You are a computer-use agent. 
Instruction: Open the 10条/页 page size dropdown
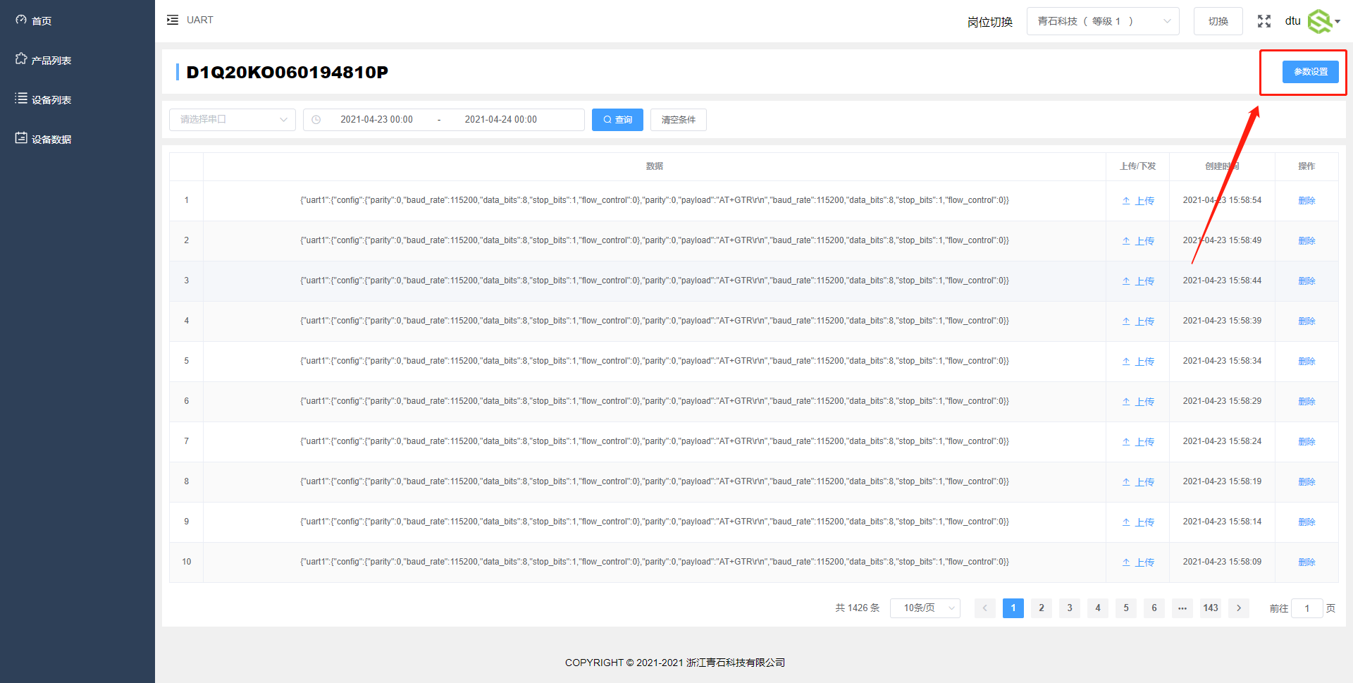pos(925,608)
